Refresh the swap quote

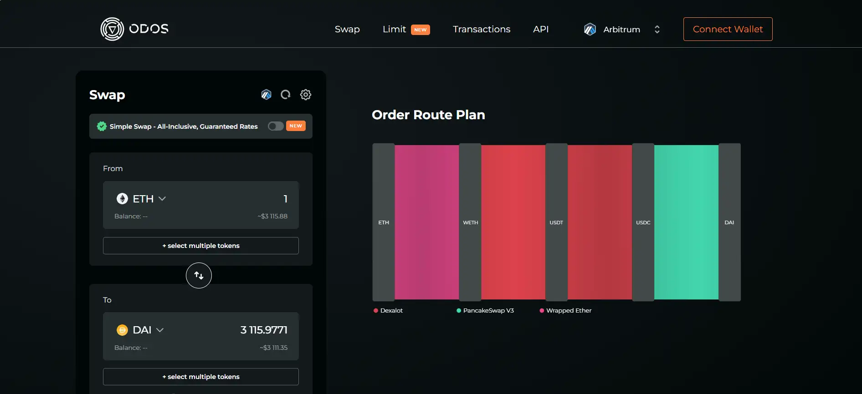[x=286, y=95]
